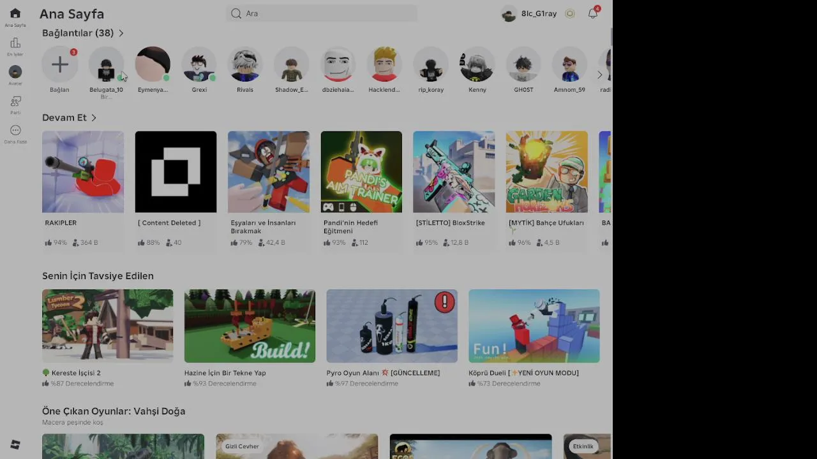Image resolution: width=817 pixels, height=459 pixels.
Task: Open Eşyaları ve İnsanları Bırakmak thumbnail
Action: point(269,172)
